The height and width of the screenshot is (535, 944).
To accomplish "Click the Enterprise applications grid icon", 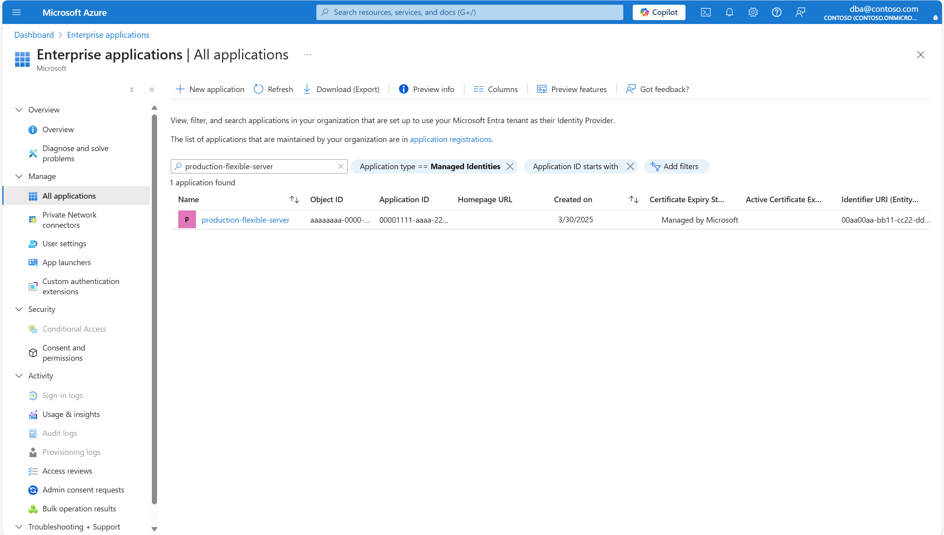I will click(x=22, y=59).
